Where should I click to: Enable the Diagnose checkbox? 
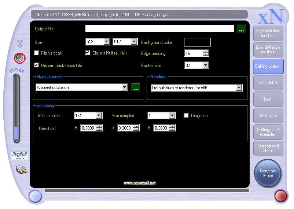186,115
